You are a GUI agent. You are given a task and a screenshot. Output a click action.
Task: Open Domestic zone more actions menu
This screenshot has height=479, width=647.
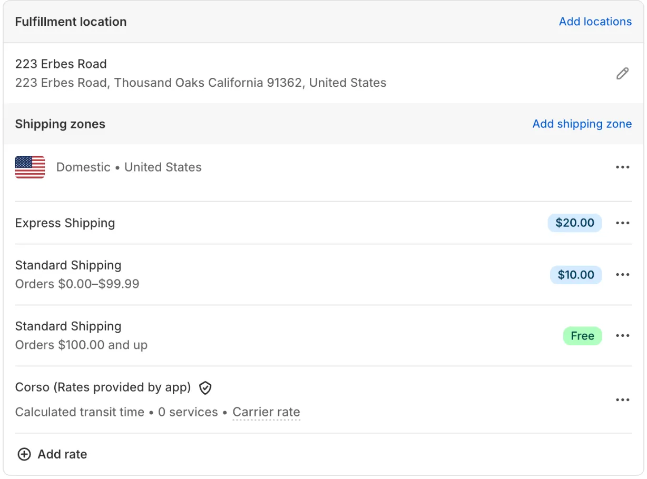pyautogui.click(x=622, y=167)
